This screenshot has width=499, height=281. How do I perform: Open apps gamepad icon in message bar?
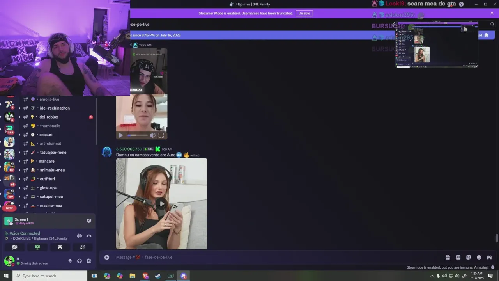pos(489,257)
